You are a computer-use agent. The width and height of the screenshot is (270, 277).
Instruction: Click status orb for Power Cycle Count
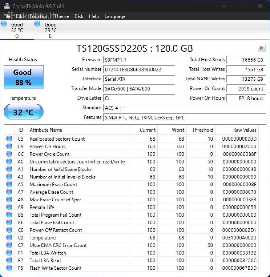[9, 154]
